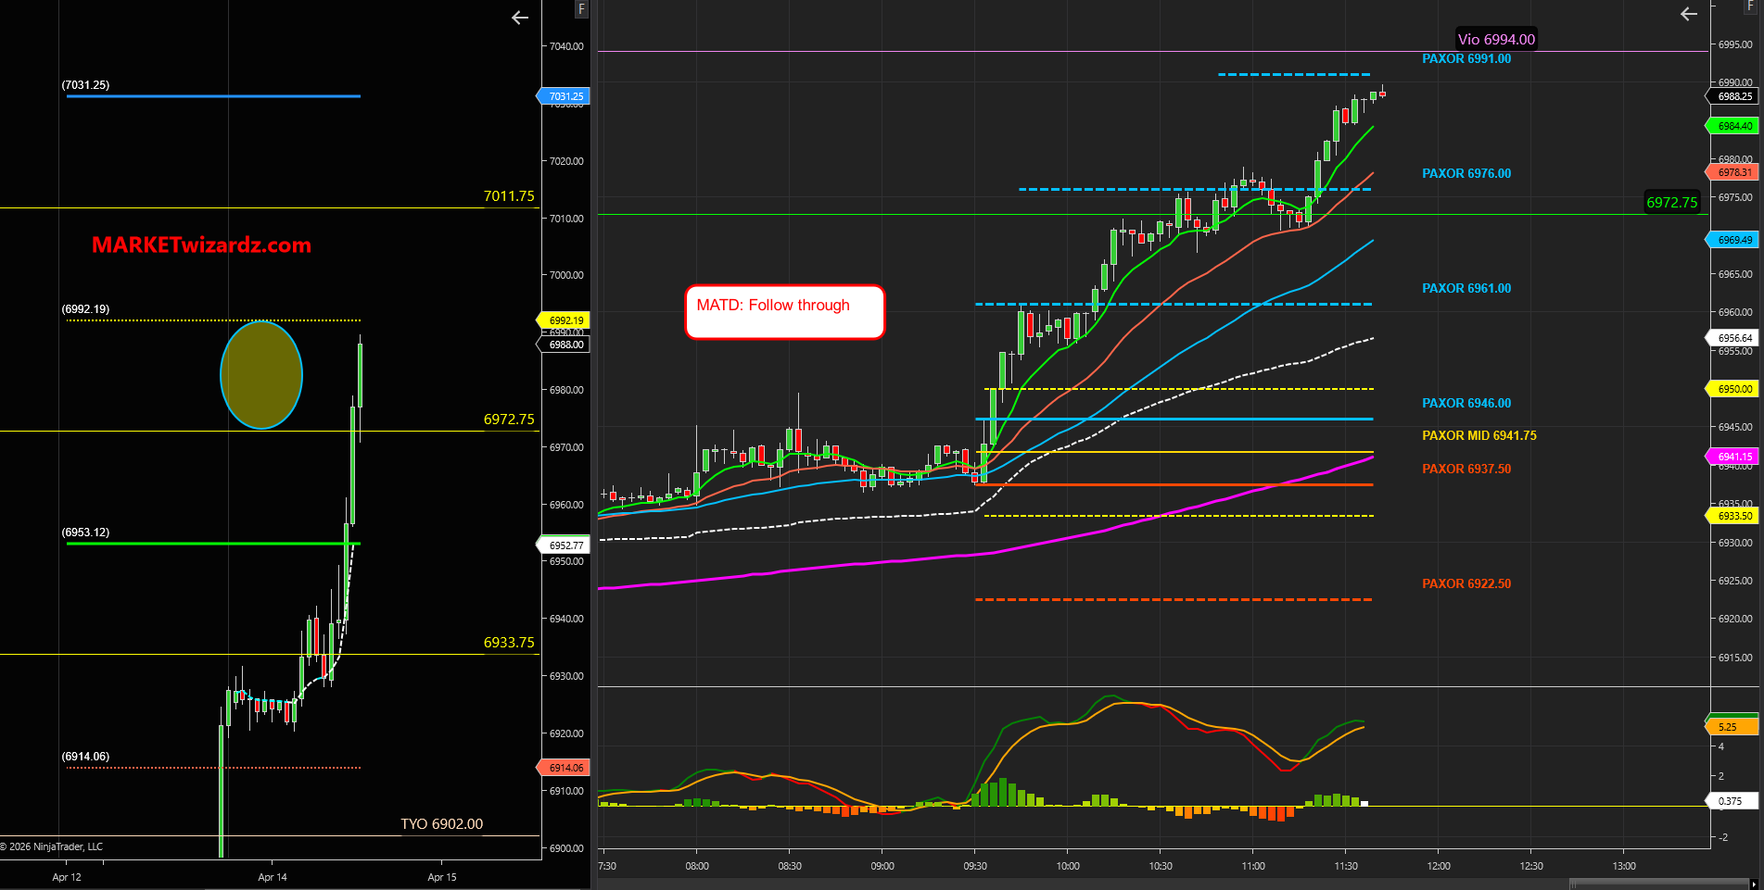Click the 6988.25 current price marker
This screenshot has height=890, width=1764.
[x=1733, y=96]
